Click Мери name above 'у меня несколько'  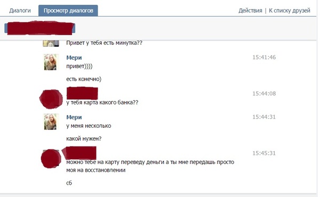[74, 117]
